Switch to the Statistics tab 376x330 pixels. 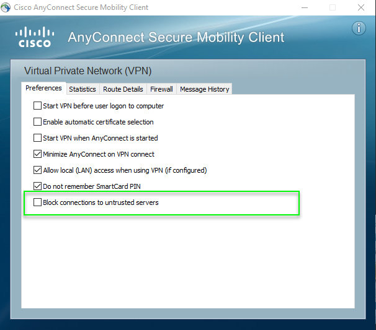[x=83, y=89]
